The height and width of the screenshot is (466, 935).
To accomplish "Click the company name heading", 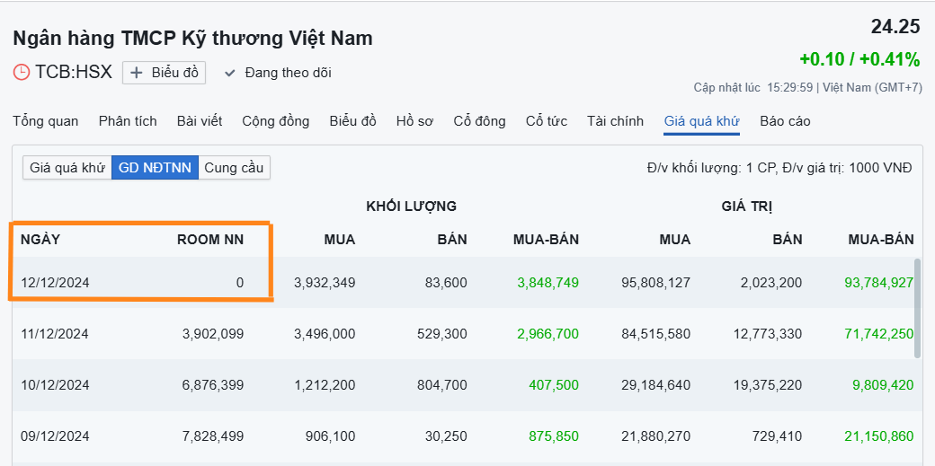I will click(x=192, y=38).
